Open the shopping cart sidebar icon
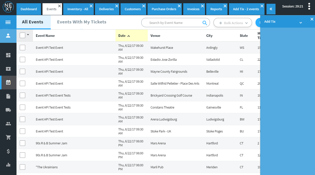 coord(8,137)
